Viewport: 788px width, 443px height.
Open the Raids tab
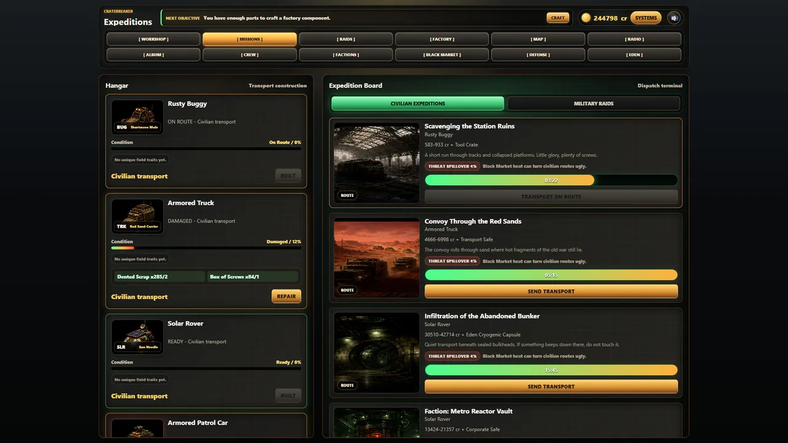point(346,39)
